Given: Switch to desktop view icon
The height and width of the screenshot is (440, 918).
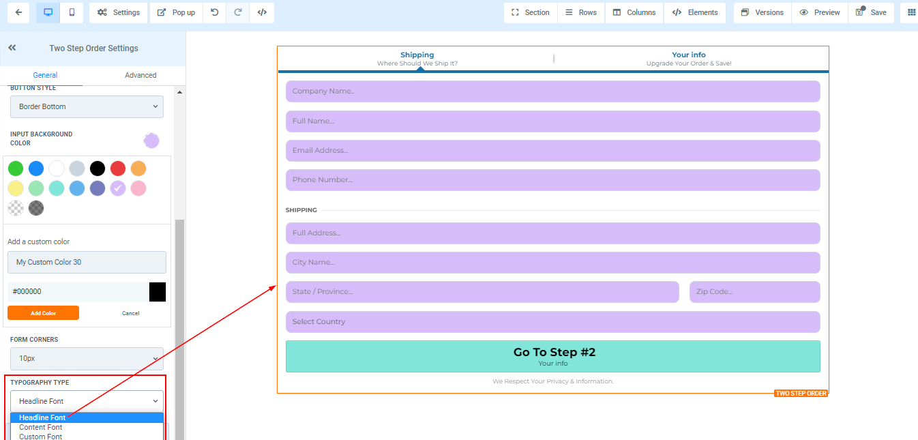Looking at the screenshot, I should coord(48,12).
